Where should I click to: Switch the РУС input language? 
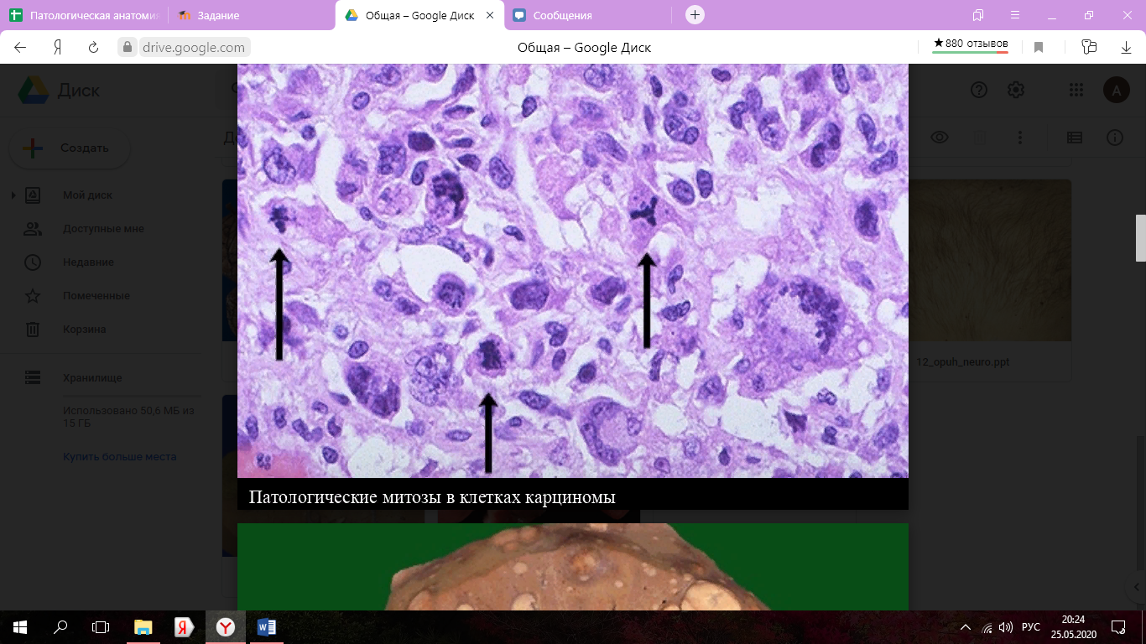tap(1031, 627)
